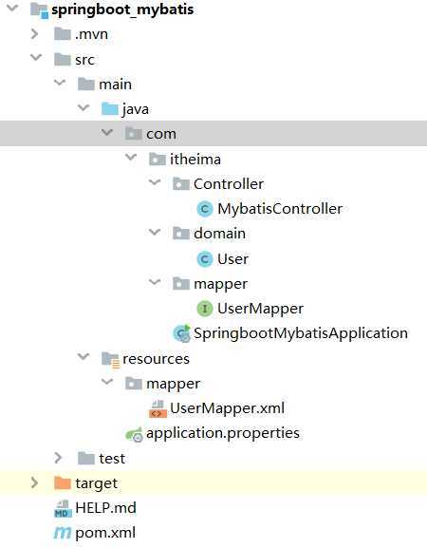The image size is (427, 548).
Task: Open the UserMapper interface
Action: tap(260, 309)
